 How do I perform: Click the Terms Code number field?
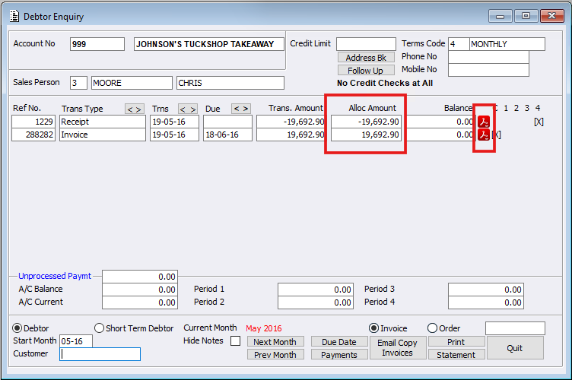pos(459,44)
